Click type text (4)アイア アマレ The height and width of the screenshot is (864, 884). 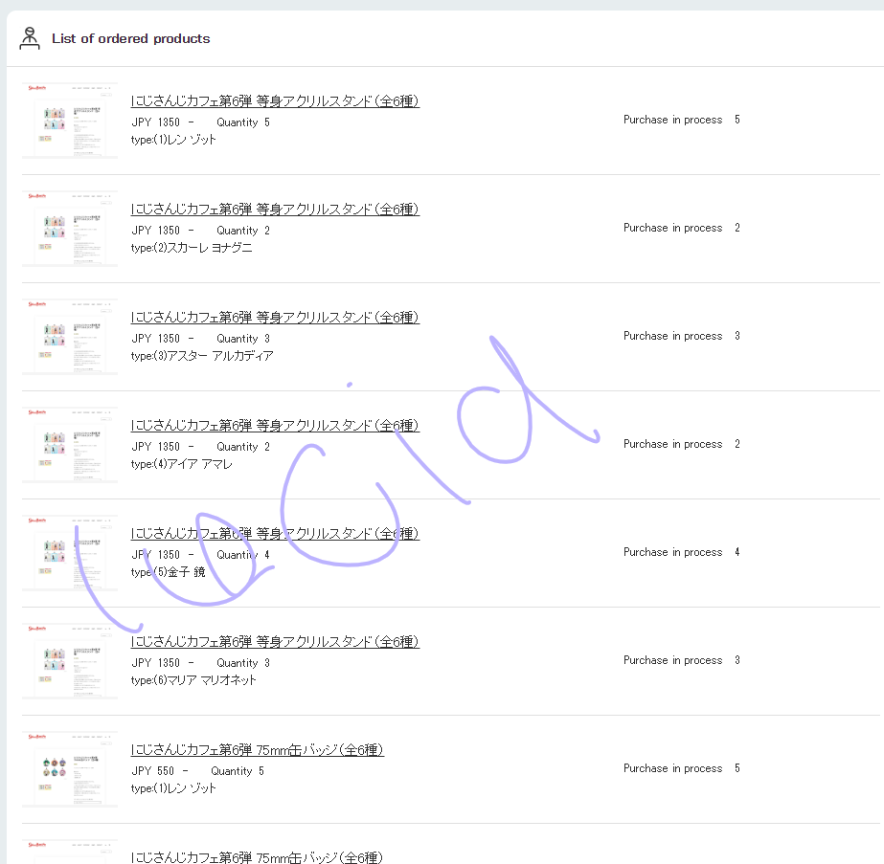coord(182,464)
